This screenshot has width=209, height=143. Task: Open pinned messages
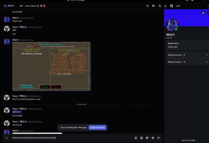[x=160, y=6]
